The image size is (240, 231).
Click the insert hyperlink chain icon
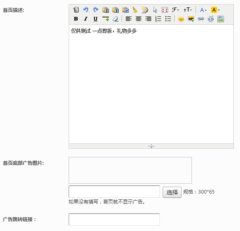click(x=201, y=19)
